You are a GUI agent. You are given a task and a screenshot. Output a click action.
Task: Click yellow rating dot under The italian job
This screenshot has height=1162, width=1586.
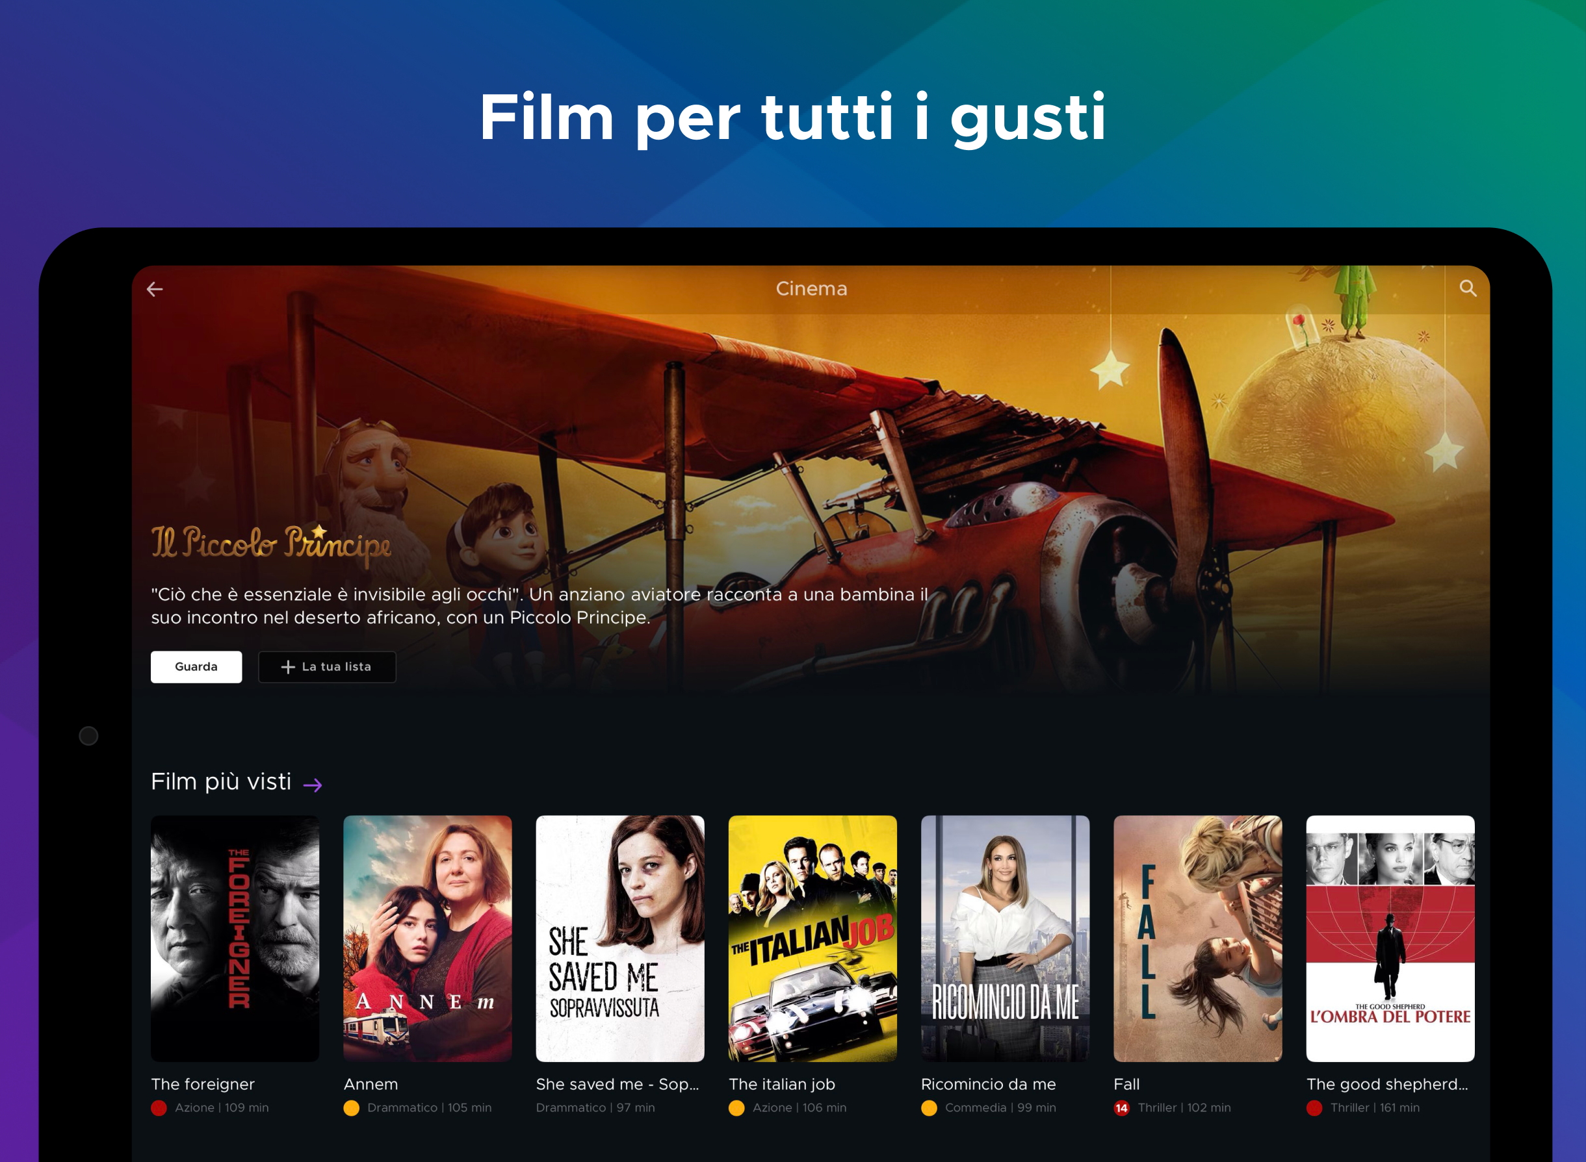(x=736, y=1108)
